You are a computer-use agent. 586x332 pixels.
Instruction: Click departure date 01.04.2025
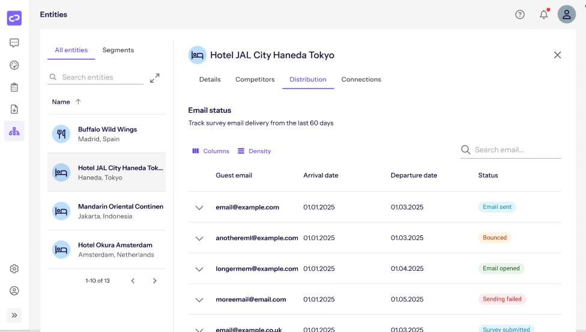click(x=407, y=268)
